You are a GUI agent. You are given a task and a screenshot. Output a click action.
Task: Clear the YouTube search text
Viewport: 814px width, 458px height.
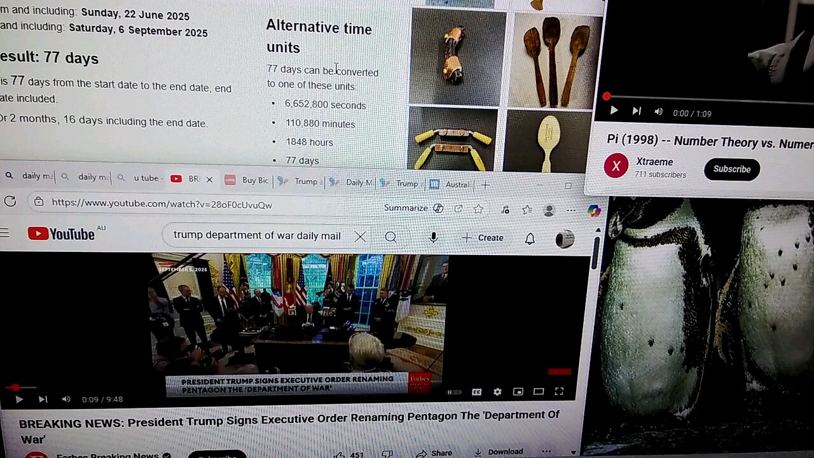pos(360,237)
